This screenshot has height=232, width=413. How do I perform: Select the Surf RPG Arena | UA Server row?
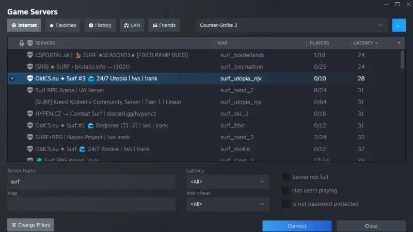(206, 90)
